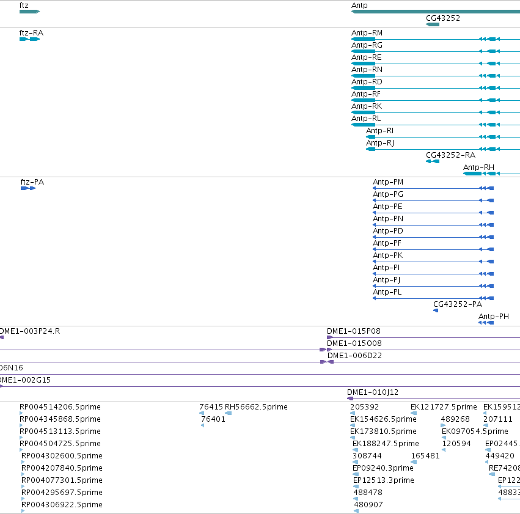
Task: Select the Antp-RL transcript label
Action: 366,119
